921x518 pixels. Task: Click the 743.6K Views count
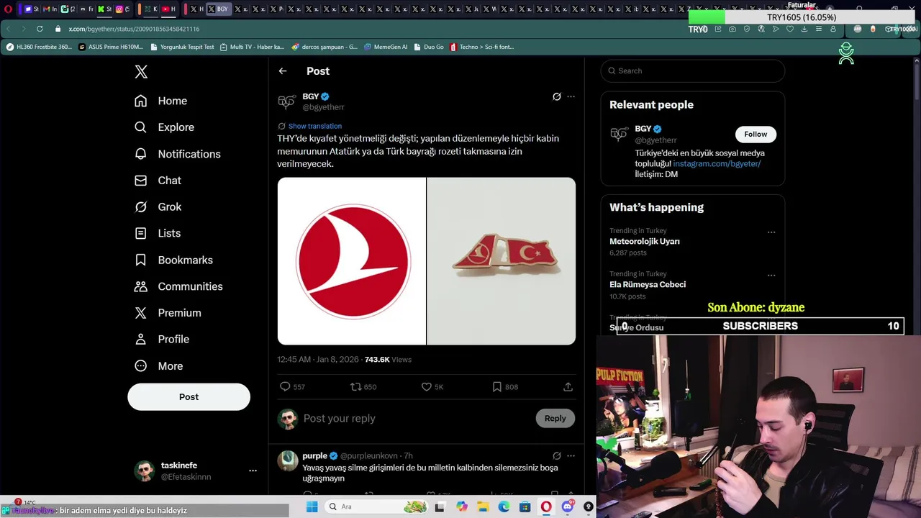pyautogui.click(x=388, y=360)
